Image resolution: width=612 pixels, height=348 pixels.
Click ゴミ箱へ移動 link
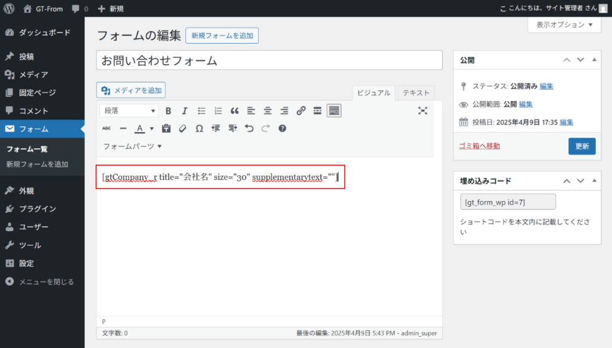point(479,146)
